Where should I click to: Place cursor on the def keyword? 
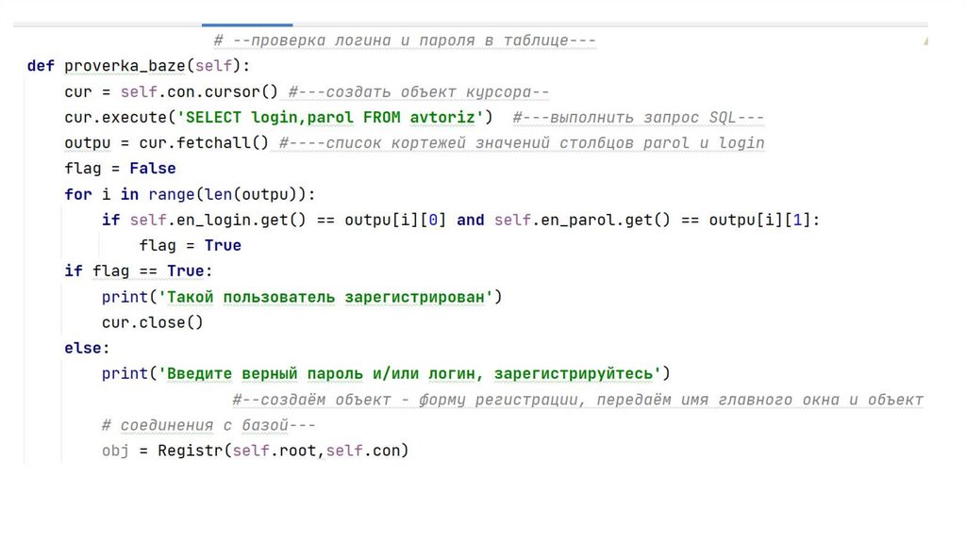point(41,66)
